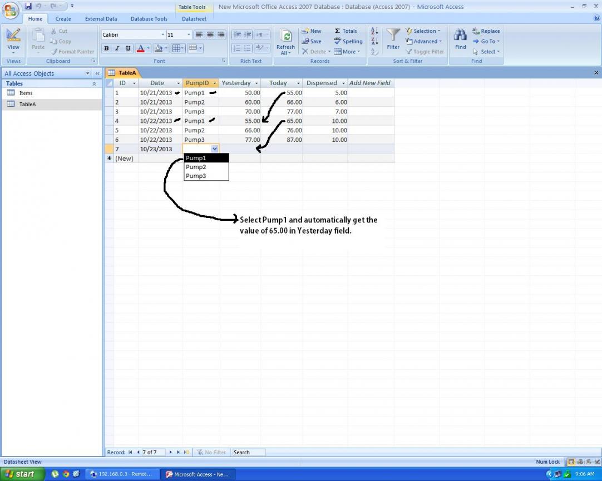The width and height of the screenshot is (602, 481).
Task: Click the Dispensed column header
Action: tap(325, 83)
